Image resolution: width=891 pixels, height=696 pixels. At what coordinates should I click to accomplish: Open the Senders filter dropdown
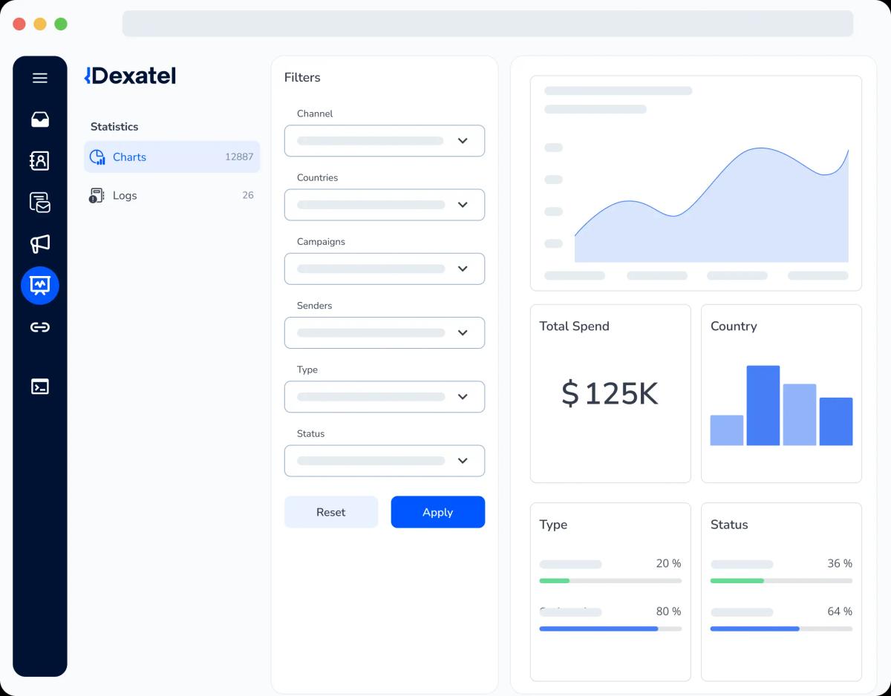point(384,332)
